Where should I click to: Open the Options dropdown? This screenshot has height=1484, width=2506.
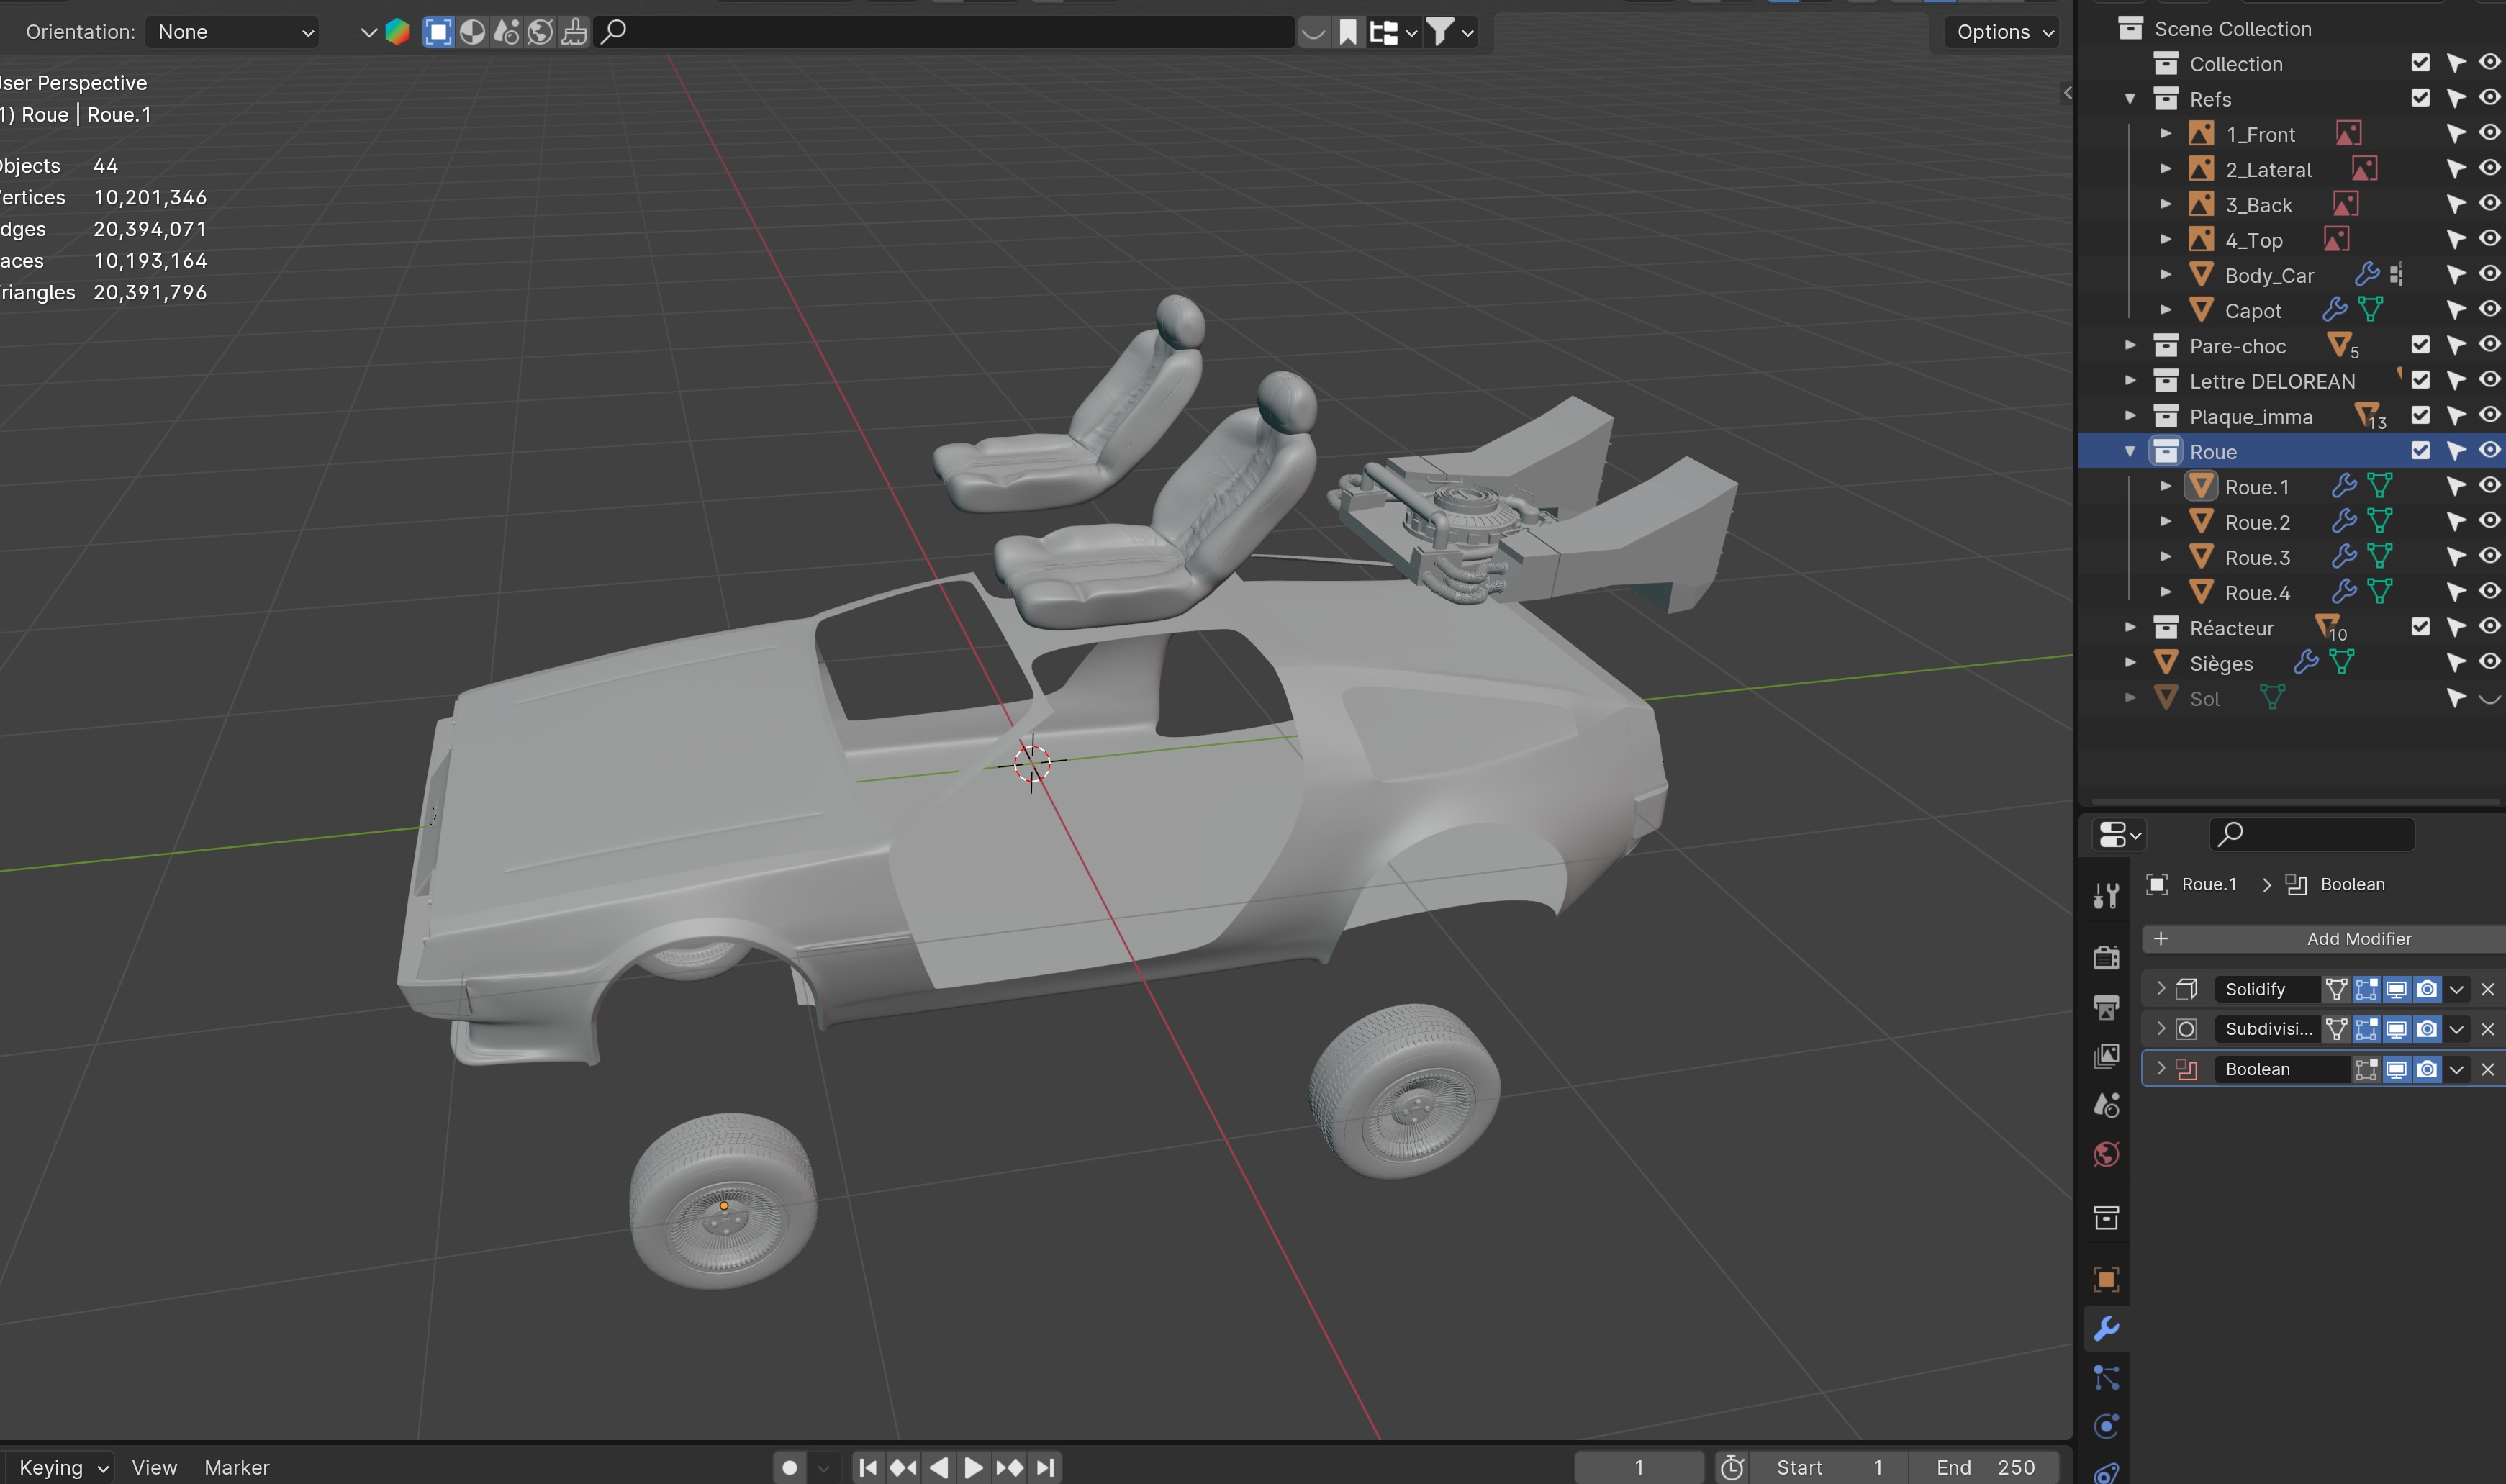[2002, 32]
